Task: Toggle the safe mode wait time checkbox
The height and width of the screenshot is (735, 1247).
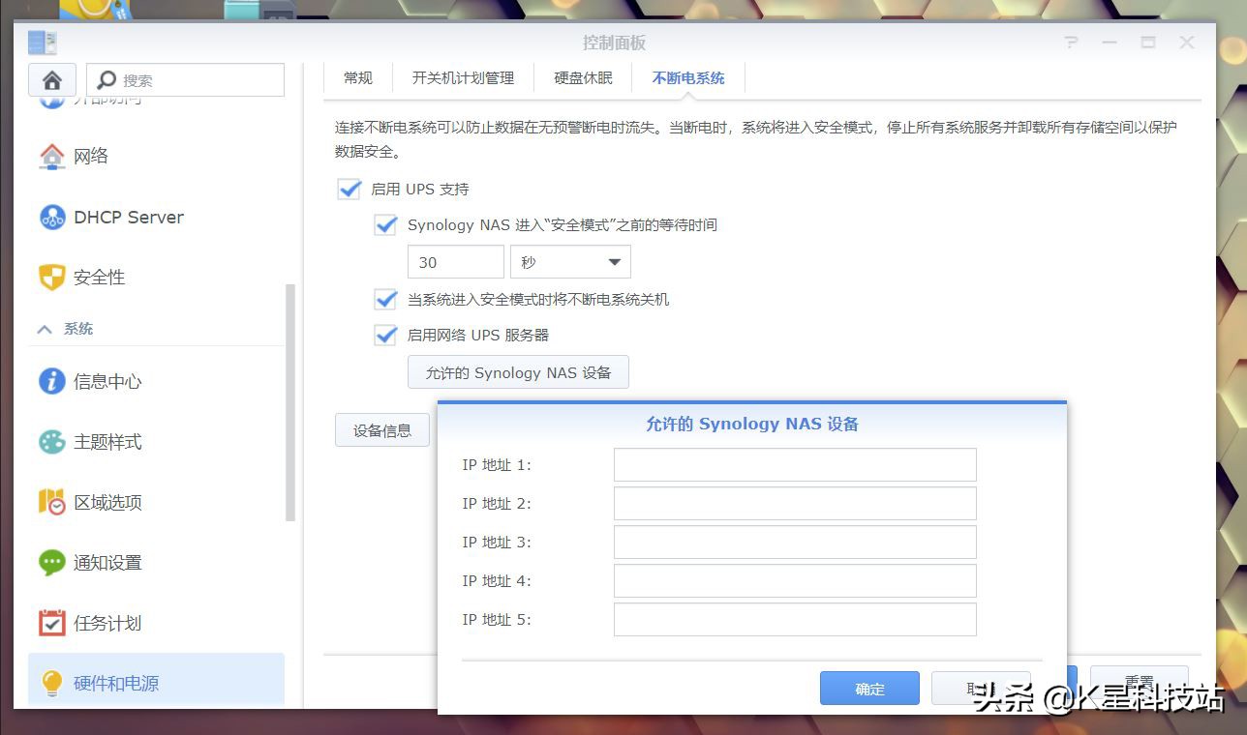Action: tap(386, 224)
